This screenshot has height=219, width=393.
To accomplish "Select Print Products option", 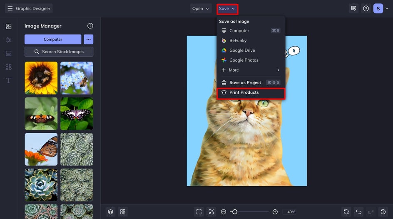I will pyautogui.click(x=251, y=92).
